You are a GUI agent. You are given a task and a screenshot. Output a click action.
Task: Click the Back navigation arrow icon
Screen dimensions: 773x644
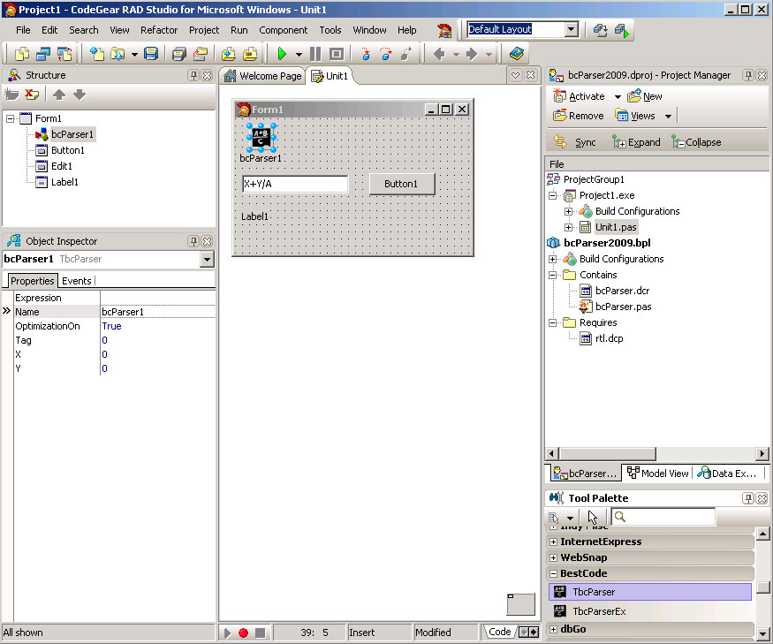click(x=439, y=54)
